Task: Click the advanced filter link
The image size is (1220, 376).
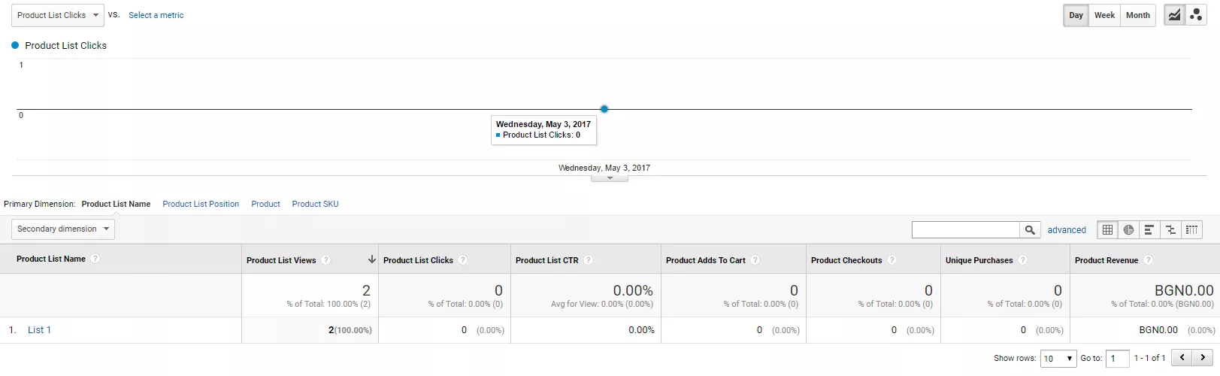Action: (x=1067, y=230)
